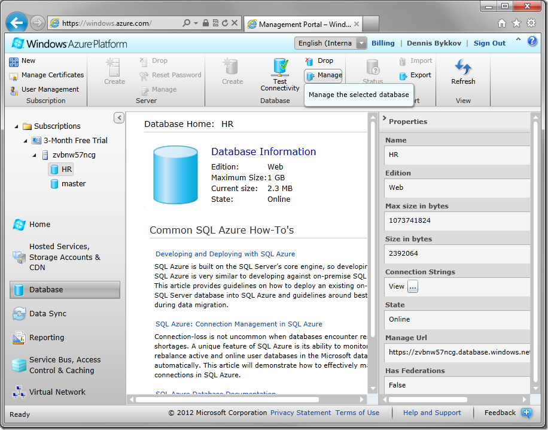
Task: Click the Create server icon
Action: (112, 67)
